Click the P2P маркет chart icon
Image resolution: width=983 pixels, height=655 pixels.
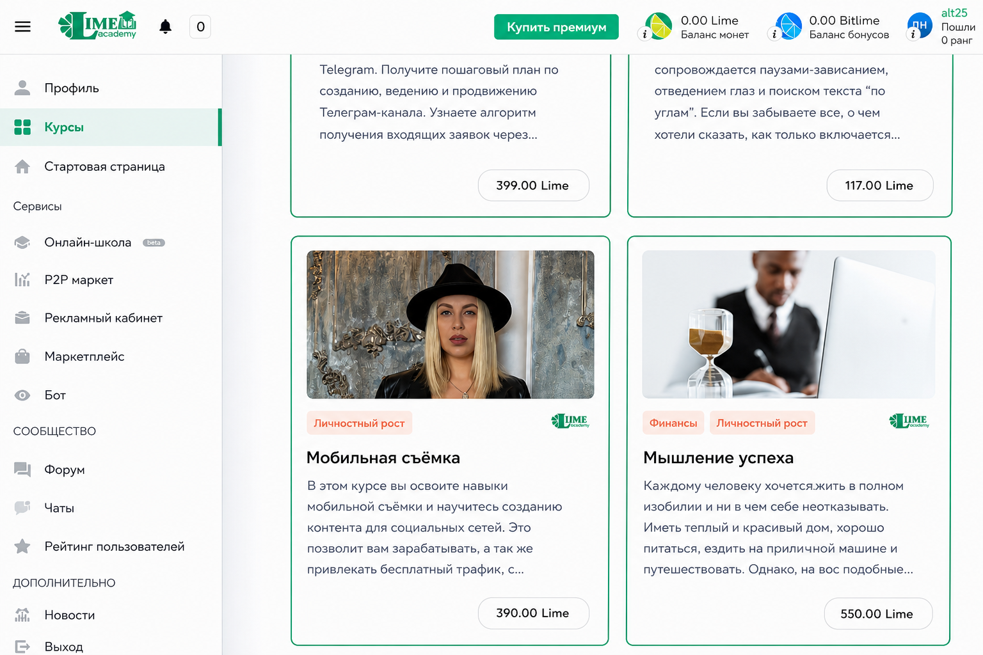click(x=22, y=280)
